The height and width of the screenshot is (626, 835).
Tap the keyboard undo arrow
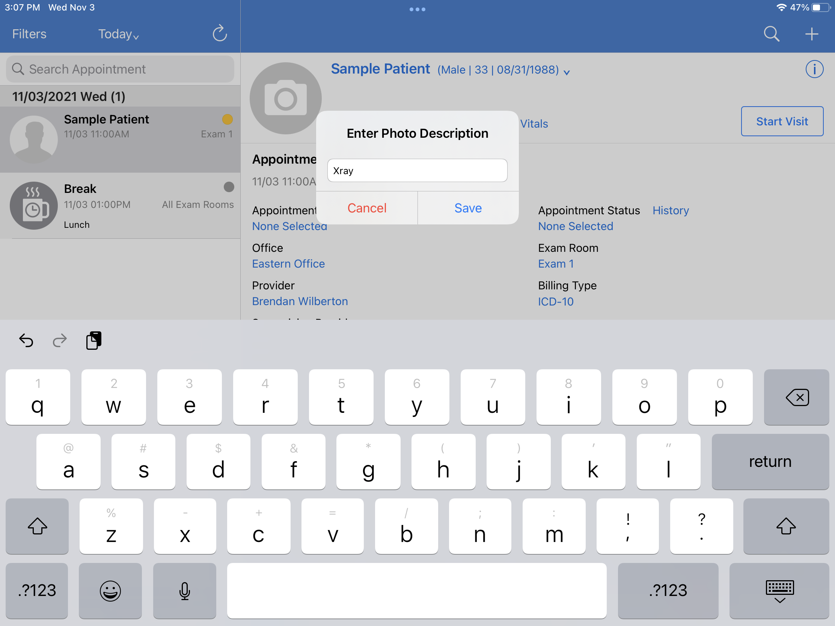coord(26,341)
